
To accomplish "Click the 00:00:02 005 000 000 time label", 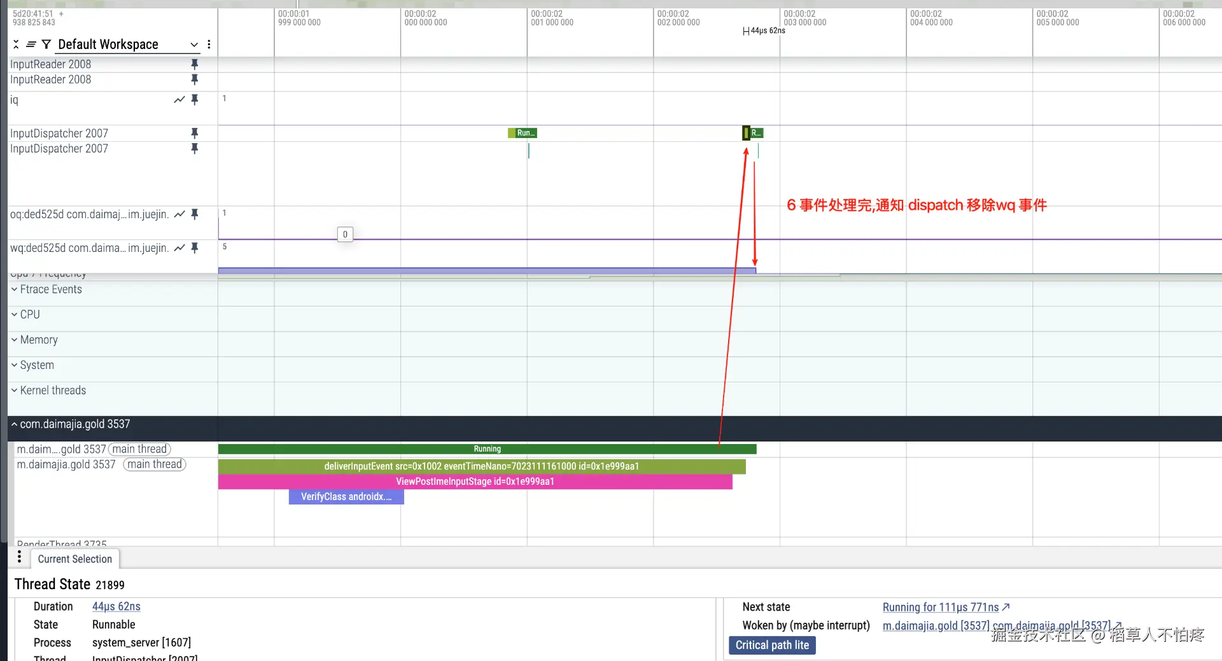I will 1058,18.
